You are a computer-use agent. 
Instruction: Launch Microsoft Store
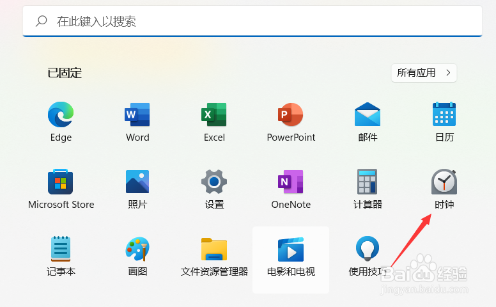61,182
